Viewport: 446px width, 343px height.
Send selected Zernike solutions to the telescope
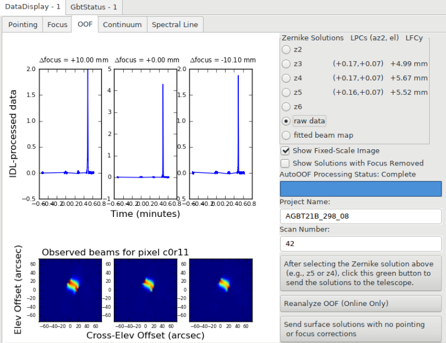click(360, 274)
